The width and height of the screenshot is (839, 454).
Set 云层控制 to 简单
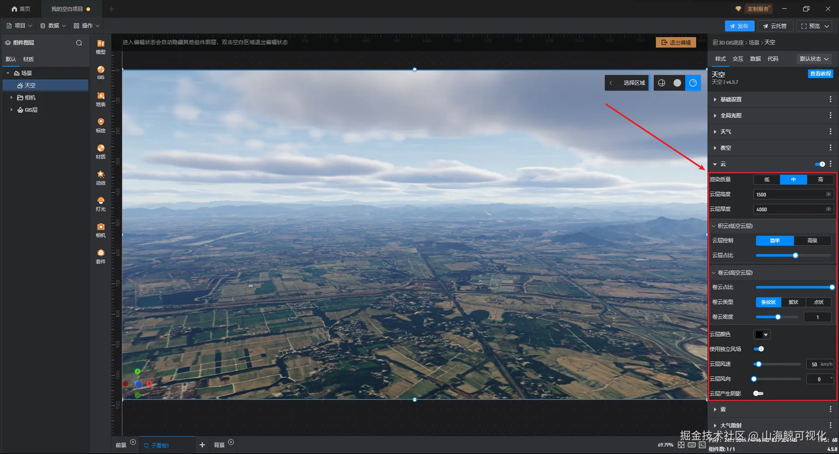pos(775,241)
